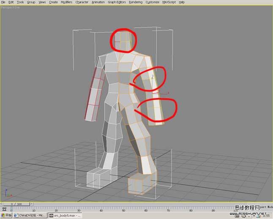Open the Rendering menu

pyautogui.click(x=136, y=2)
